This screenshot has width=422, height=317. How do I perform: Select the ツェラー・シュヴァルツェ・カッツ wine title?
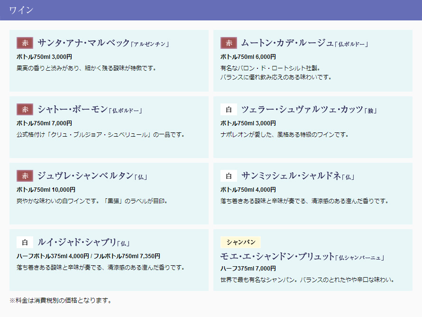(302, 110)
